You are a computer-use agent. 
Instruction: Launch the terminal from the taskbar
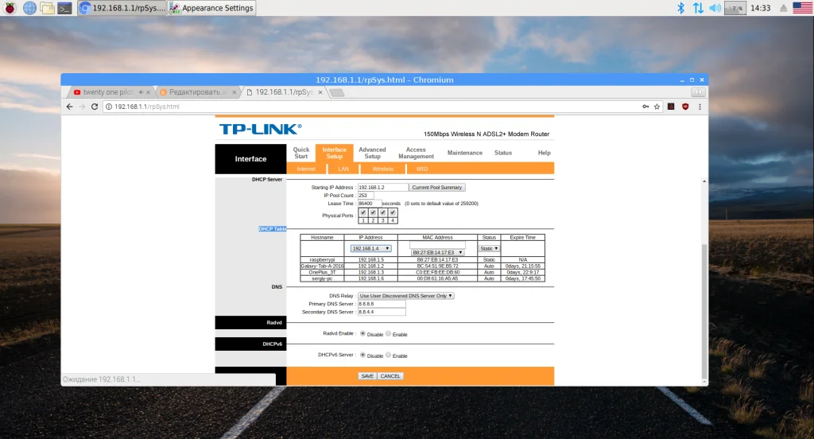[x=65, y=8]
